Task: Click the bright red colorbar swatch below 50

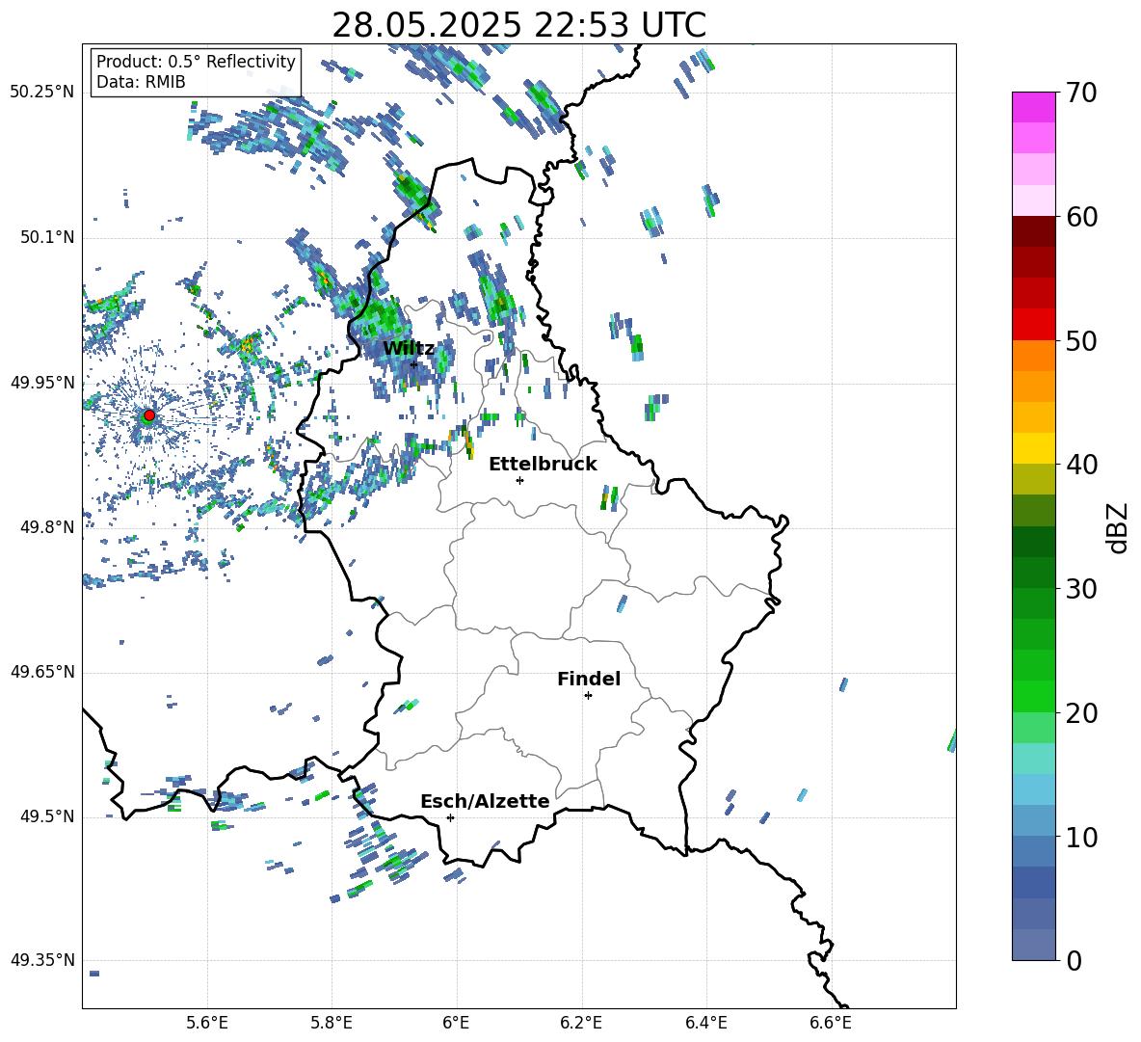Action: click(x=1033, y=325)
